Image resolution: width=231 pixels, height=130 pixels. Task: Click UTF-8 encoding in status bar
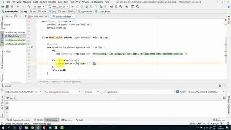pos(206,123)
